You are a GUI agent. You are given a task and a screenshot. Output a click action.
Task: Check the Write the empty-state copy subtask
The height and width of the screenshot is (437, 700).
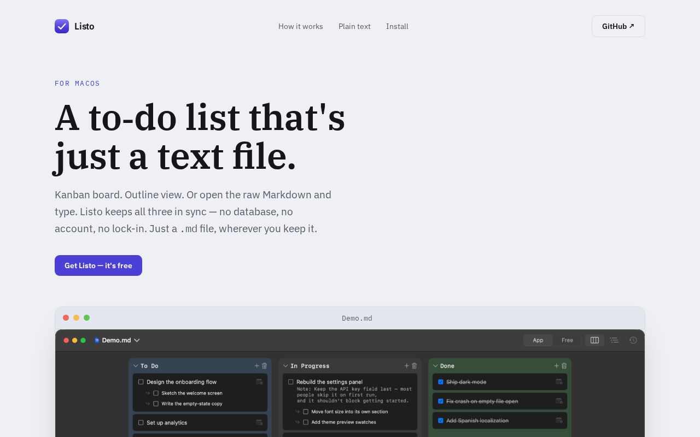pyautogui.click(x=156, y=404)
